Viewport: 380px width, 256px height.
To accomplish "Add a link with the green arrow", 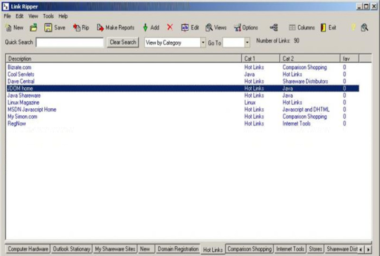I will [145, 28].
